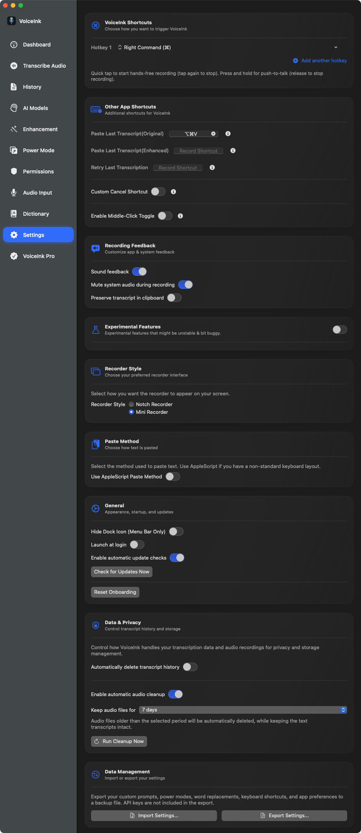
Task: Click the info icon beside Paste Last Transcript(Original)
Action: click(x=228, y=134)
